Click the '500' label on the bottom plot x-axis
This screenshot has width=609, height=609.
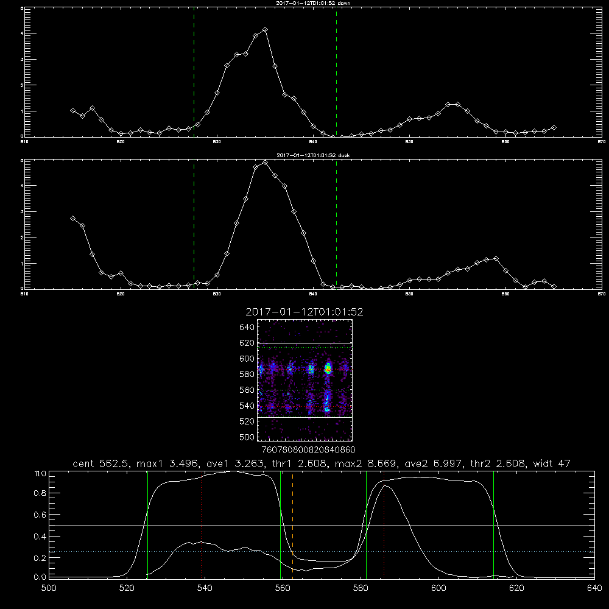click(x=49, y=588)
